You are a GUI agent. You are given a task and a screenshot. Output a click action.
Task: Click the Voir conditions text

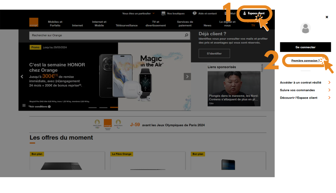[38, 107]
